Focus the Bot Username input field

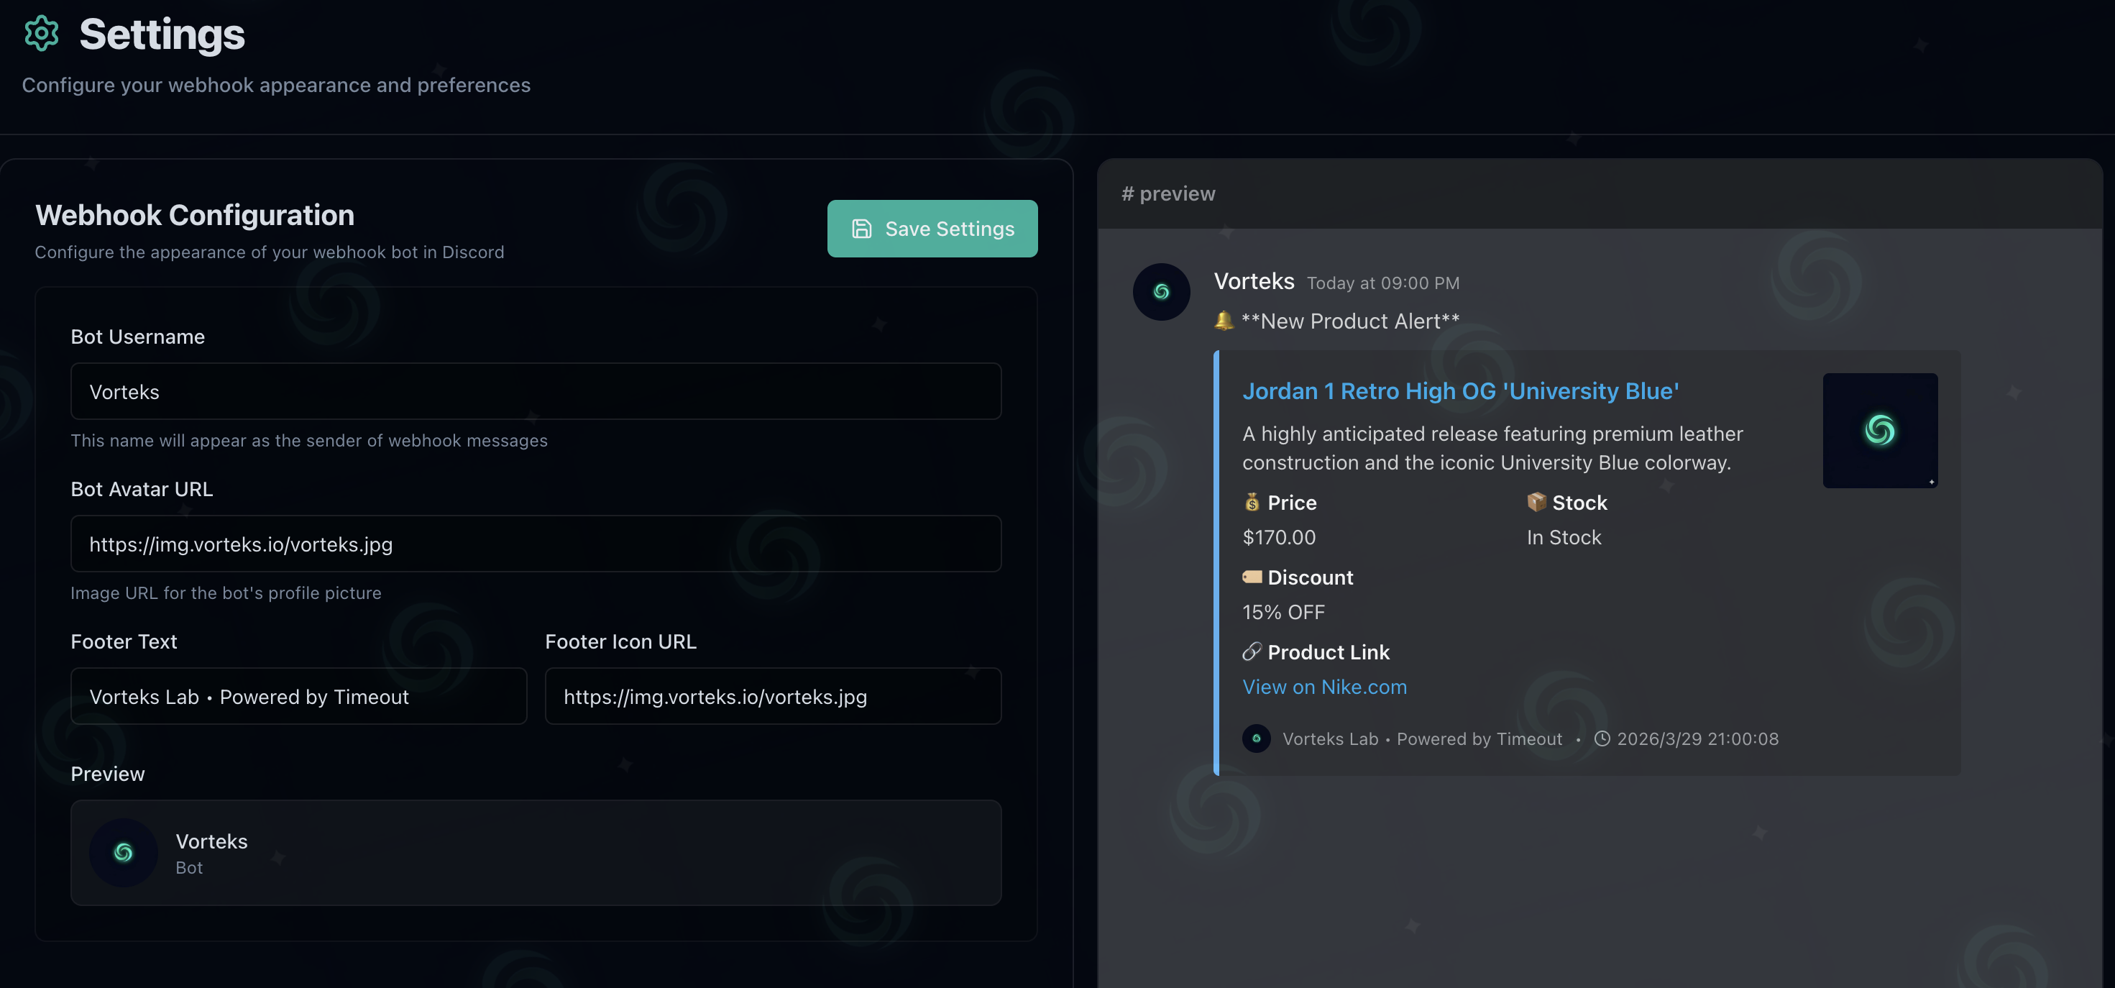point(536,392)
